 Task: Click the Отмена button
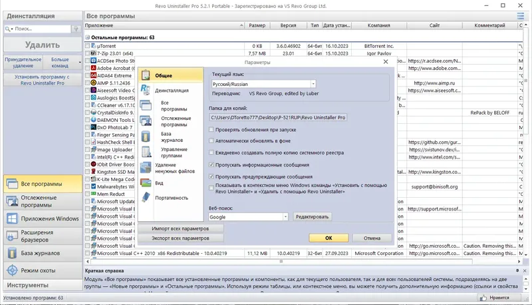pos(372,238)
